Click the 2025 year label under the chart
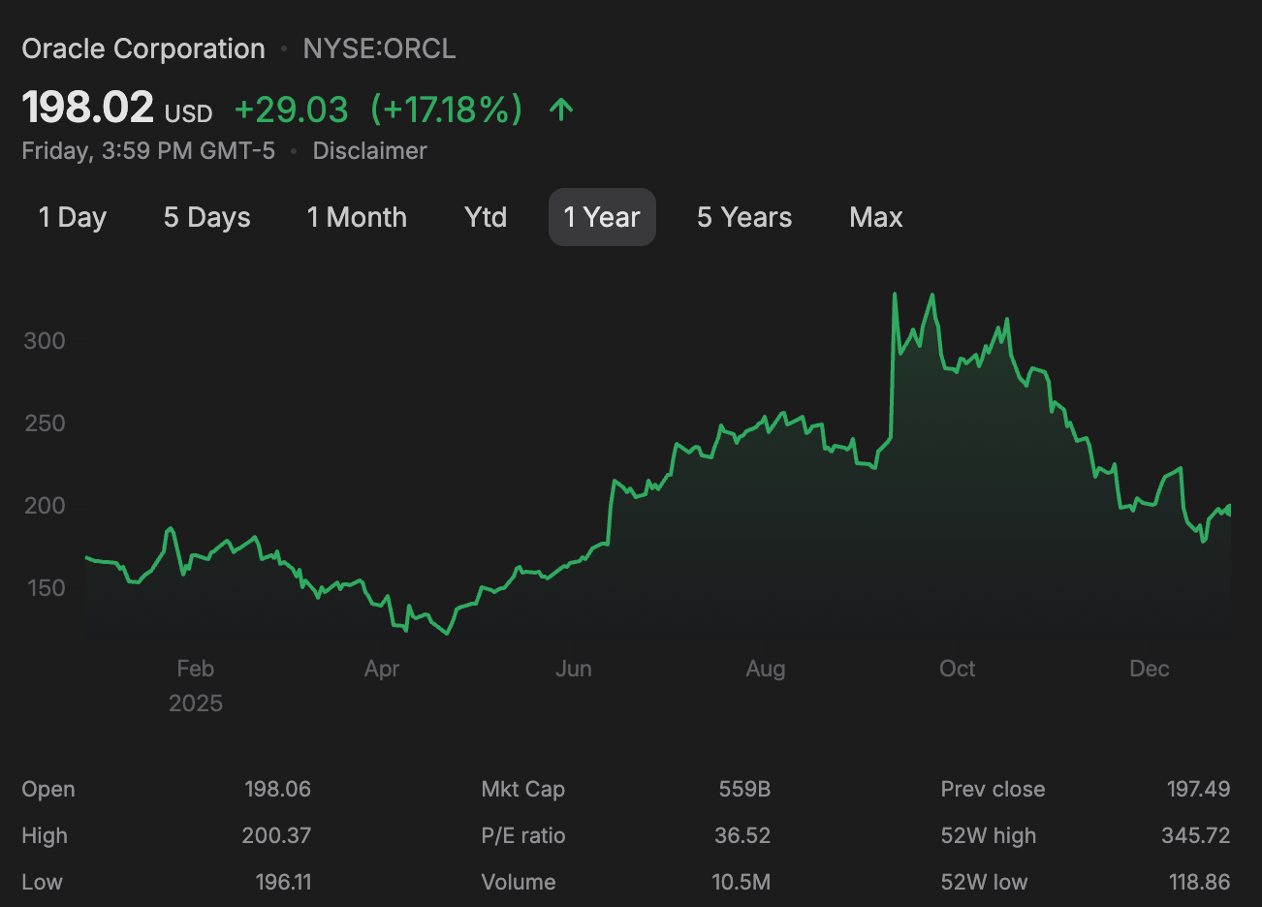 (196, 703)
